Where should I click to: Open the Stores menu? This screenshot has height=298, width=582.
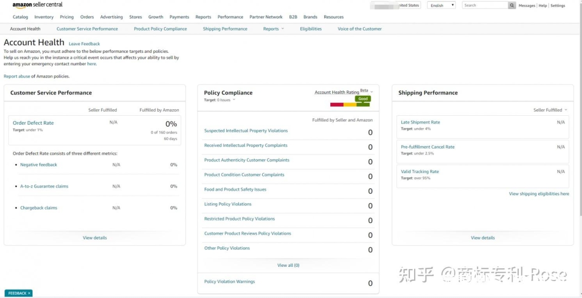coord(136,17)
